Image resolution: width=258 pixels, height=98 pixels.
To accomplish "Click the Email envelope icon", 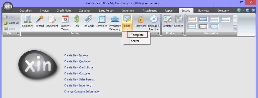I will (x=127, y=19).
